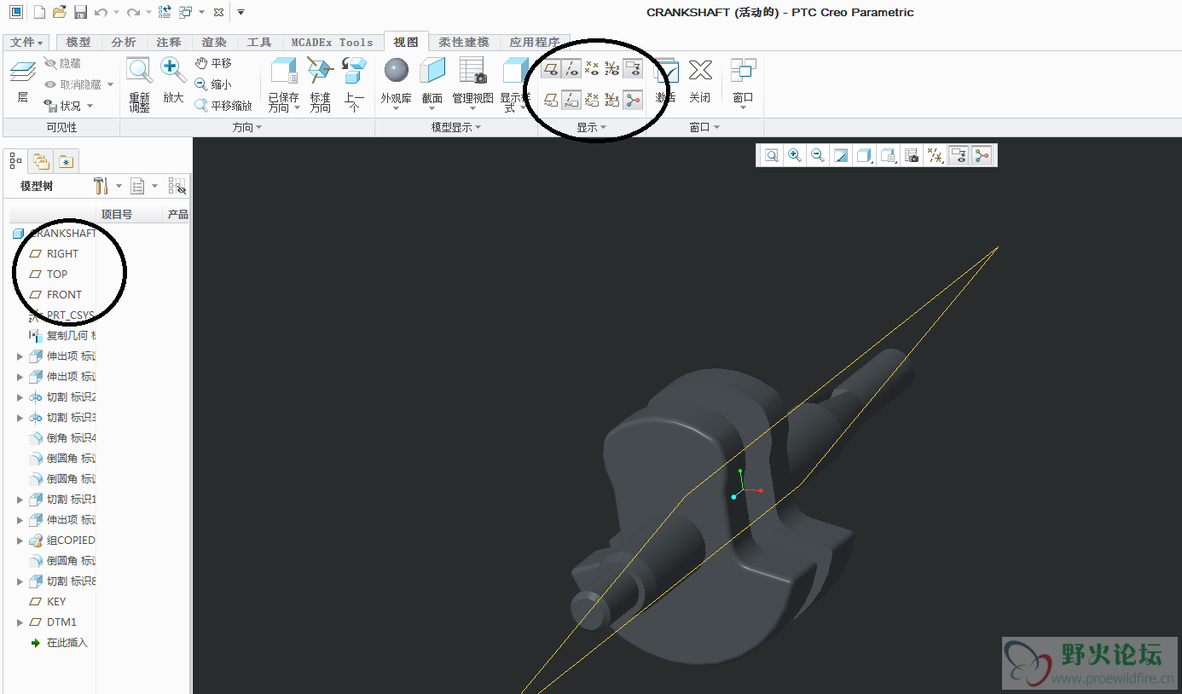This screenshot has height=694, width=1182.
Task: Toggle axis display in ribbon 显示 group
Action: click(571, 68)
